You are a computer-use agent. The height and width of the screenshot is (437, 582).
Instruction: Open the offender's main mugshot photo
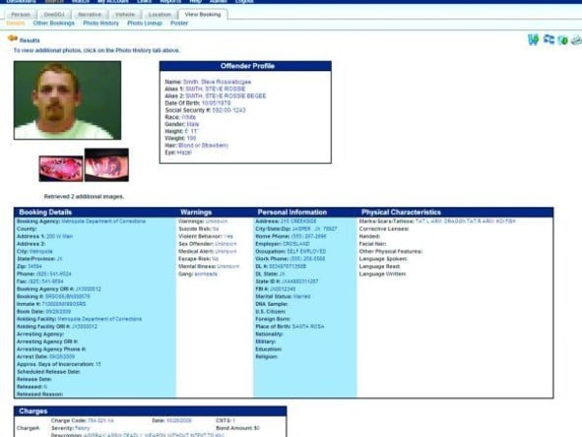click(68, 100)
